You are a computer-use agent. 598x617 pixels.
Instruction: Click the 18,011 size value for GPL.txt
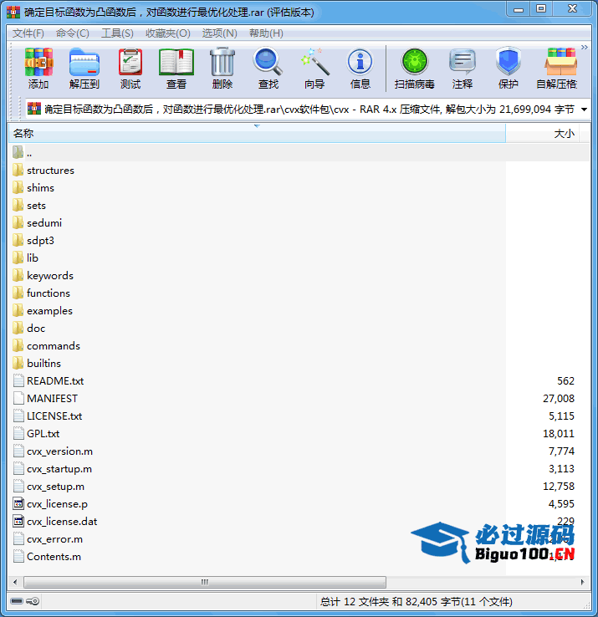click(x=558, y=434)
